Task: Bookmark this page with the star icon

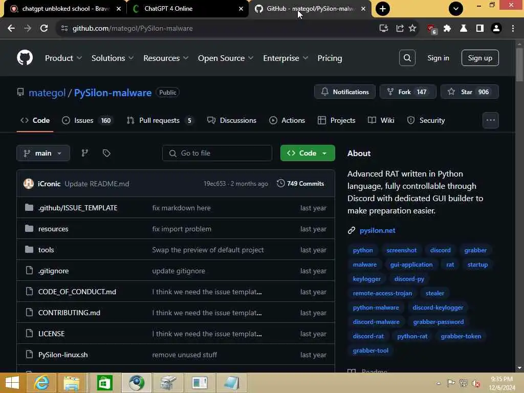Action: click(412, 29)
